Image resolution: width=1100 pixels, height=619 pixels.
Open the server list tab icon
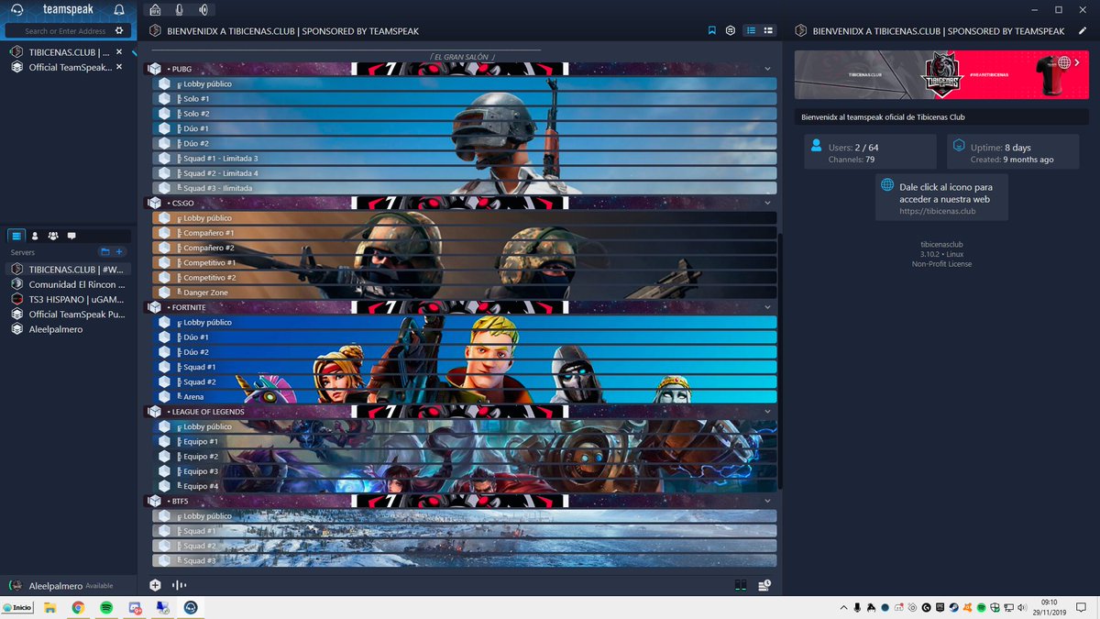click(16, 236)
